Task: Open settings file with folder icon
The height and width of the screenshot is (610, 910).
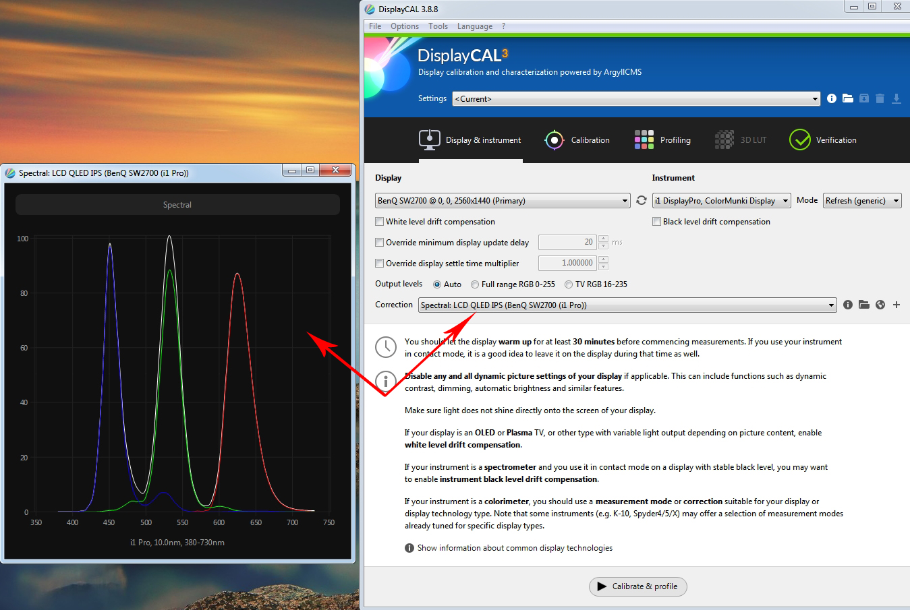Action: click(x=847, y=98)
